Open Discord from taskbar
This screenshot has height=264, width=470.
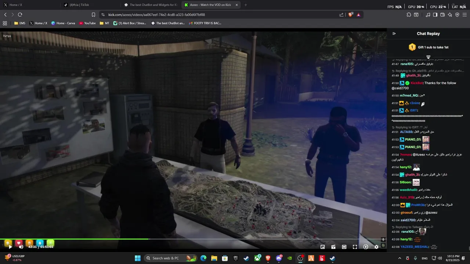279,258
